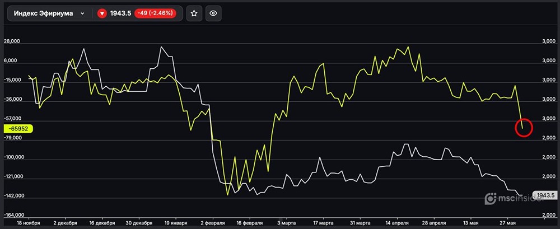Click the 14 апреля date label
This screenshot has width=560, height=229.
click(396, 223)
